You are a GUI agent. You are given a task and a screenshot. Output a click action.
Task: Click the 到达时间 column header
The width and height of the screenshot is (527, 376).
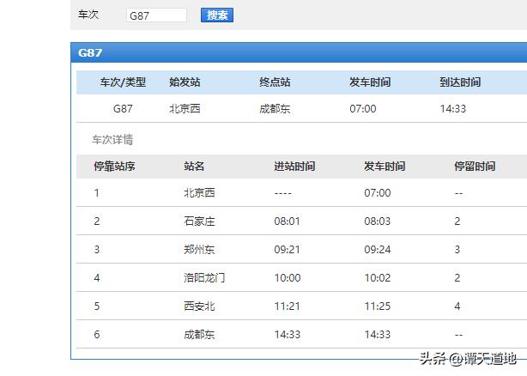click(460, 82)
